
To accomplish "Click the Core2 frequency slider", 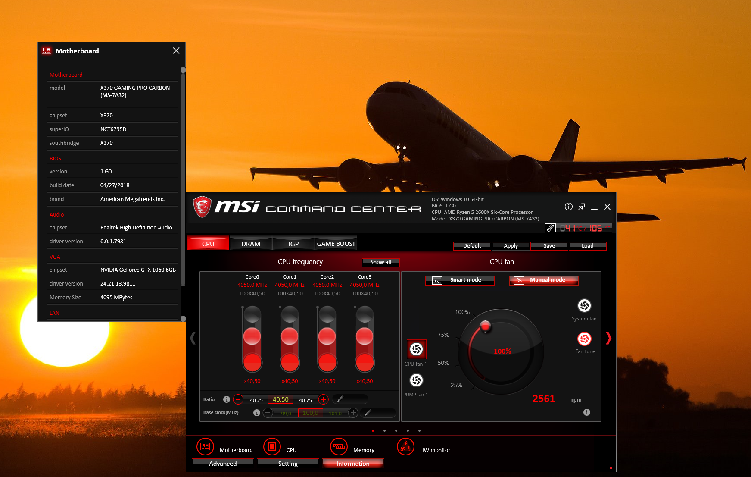I will tap(327, 339).
